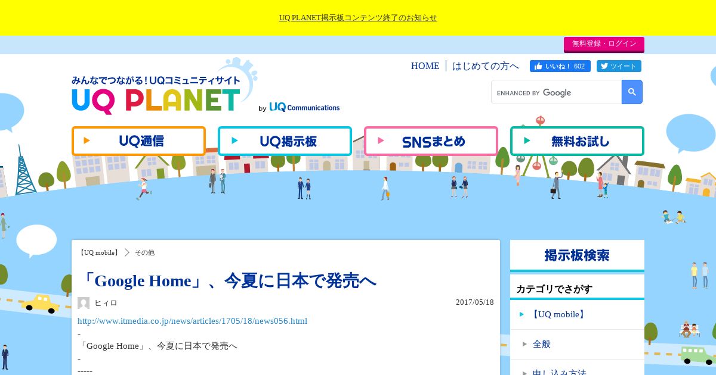Click the 【UQ mobile】 breadcrumb link
The height and width of the screenshot is (375, 716).
(x=98, y=252)
